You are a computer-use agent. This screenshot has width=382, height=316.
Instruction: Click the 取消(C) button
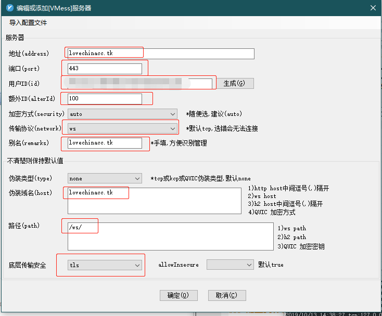pos(227,295)
